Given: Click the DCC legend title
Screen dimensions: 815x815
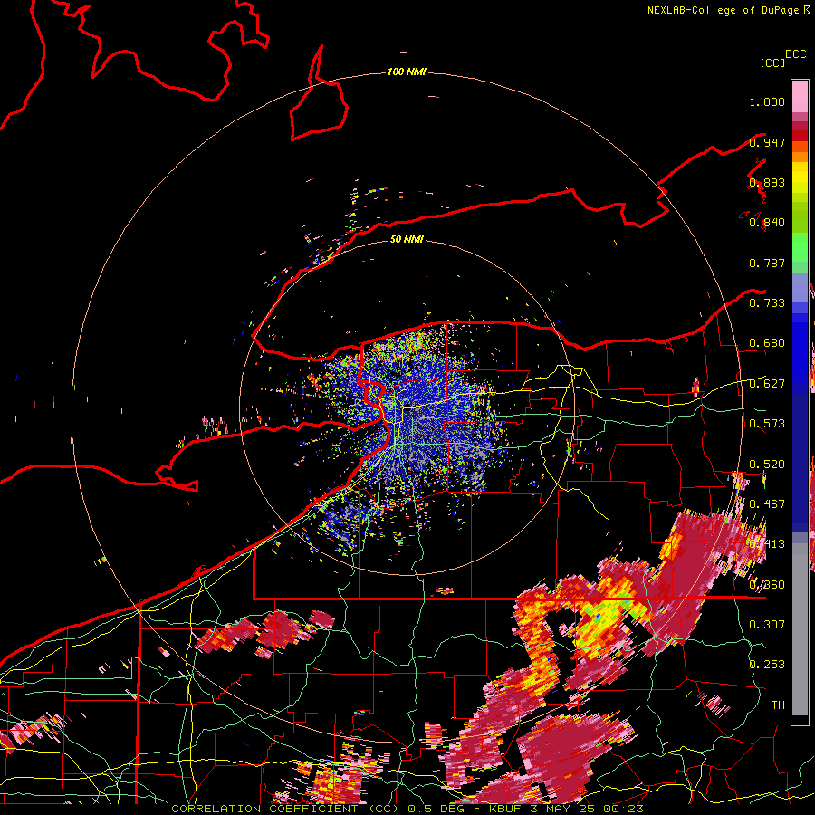Looking at the screenshot, I should click(x=795, y=54).
